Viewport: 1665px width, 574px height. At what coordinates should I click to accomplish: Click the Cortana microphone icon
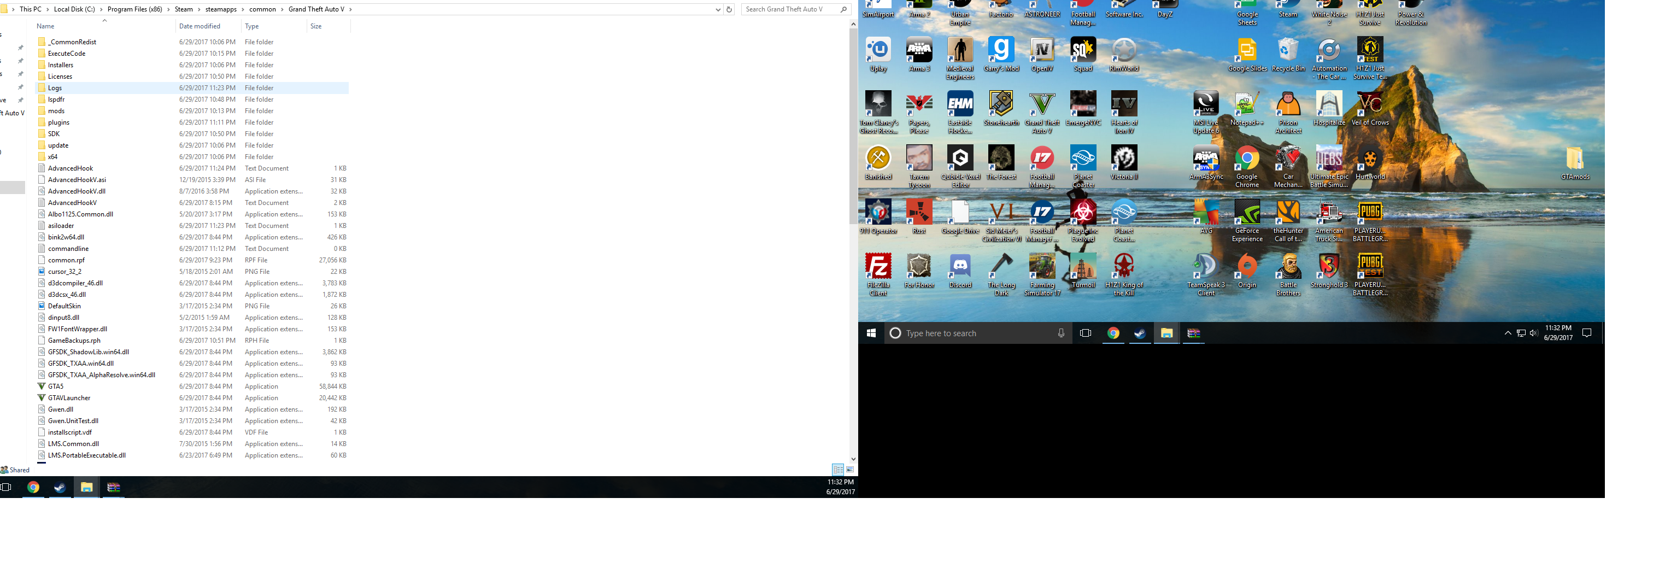1060,333
